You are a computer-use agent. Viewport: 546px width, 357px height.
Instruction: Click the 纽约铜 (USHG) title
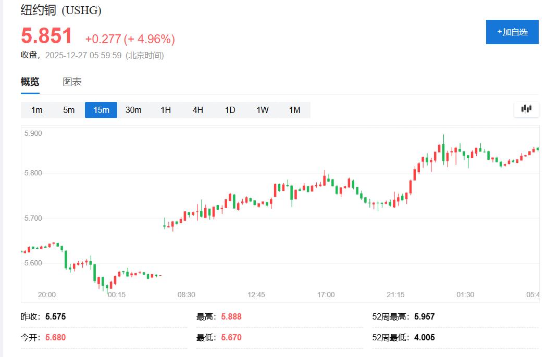[61, 10]
